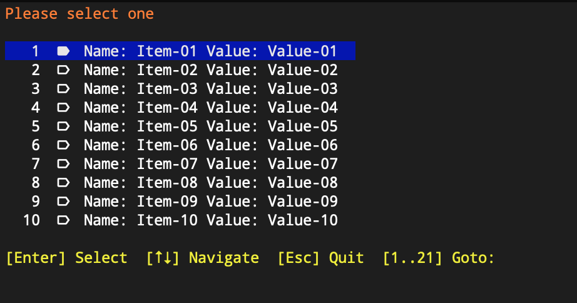Click the Navigate arrows hint
The image size is (577, 303).
tap(202, 258)
